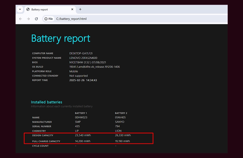243x158 pixels.
Task: Select design capacity 23,540 mWh
Action: [83, 135]
